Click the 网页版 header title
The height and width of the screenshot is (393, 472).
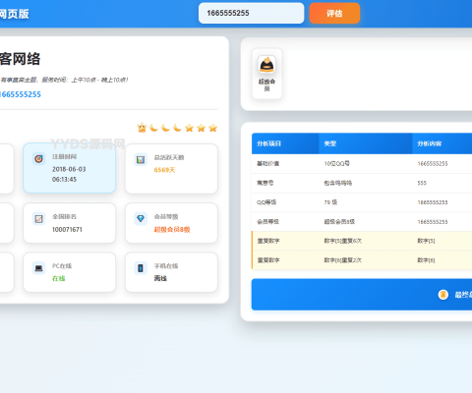click(15, 14)
